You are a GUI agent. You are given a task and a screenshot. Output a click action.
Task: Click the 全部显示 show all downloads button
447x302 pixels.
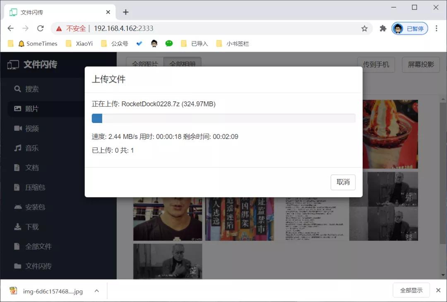pyautogui.click(x=411, y=290)
